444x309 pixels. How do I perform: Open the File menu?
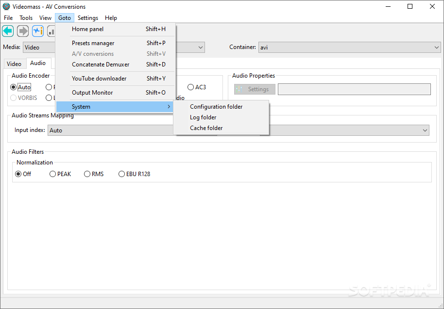[x=8, y=18]
